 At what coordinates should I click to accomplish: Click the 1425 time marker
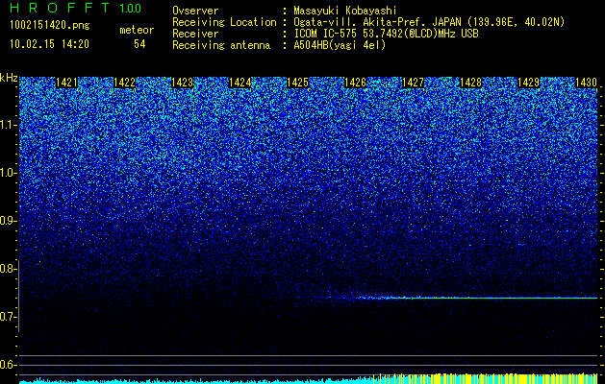pos(297,83)
